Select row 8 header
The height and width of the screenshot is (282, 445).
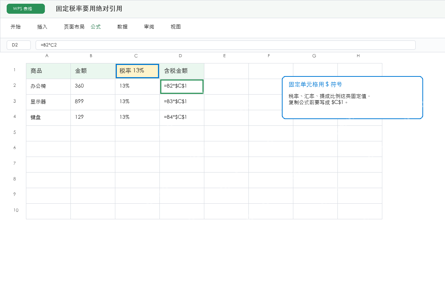[14, 179]
